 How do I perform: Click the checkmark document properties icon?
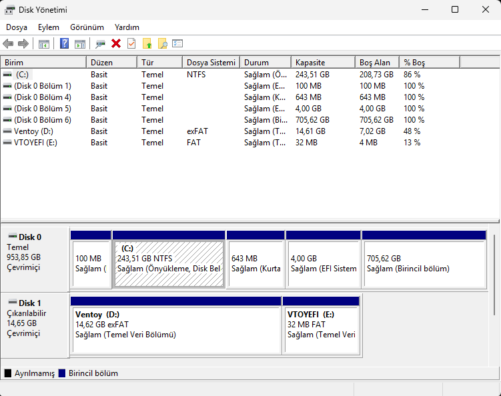[131, 43]
